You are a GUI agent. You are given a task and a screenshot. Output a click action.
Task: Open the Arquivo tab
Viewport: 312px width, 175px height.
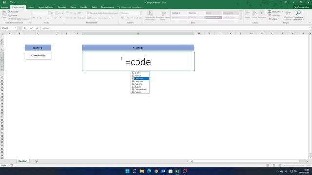point(4,7)
